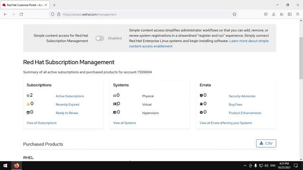Open the Product Enhancements link
This screenshot has width=303, height=170.
click(x=245, y=113)
